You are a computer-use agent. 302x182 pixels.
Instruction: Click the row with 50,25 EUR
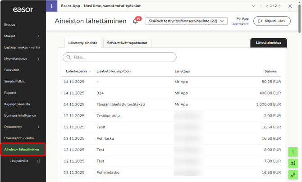171,82
